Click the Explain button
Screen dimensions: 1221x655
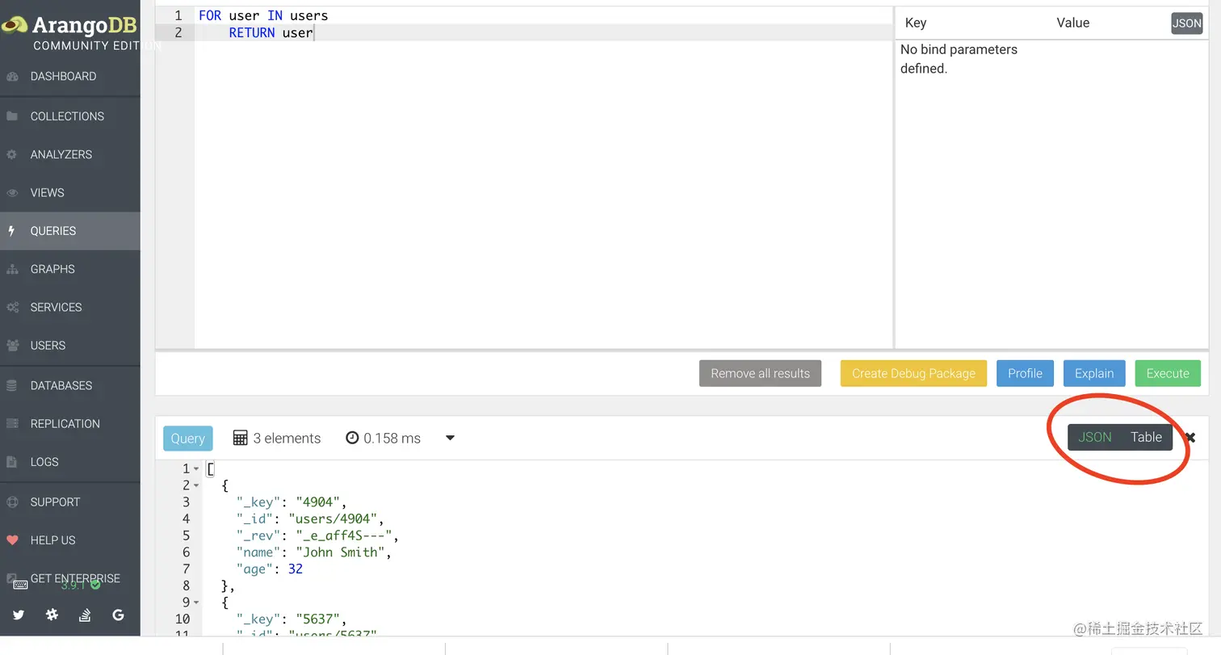1094,373
